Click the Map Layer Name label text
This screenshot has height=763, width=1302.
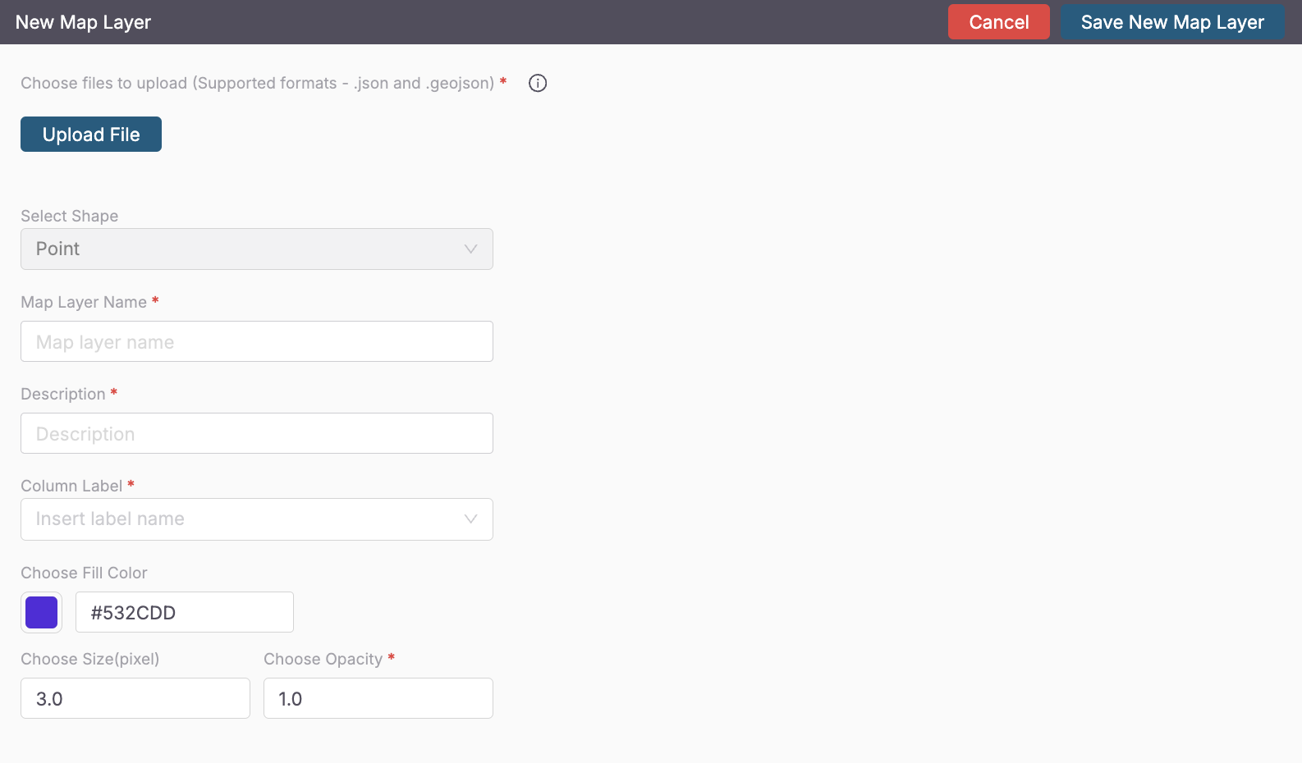(84, 303)
